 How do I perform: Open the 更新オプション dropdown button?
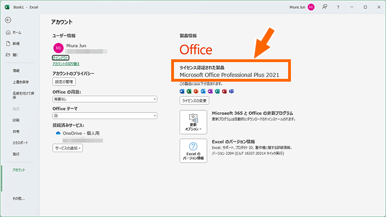193,122
